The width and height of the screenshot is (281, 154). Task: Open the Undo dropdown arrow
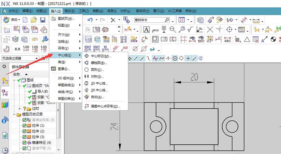(96, 20)
